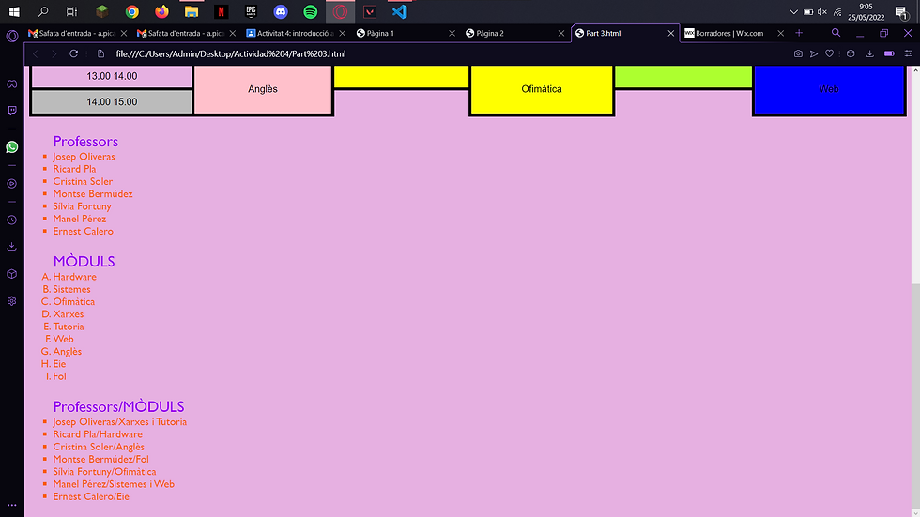Screen dimensions: 920x517
Task: Open the toolbar extensions cube icon
Action: [851, 53]
